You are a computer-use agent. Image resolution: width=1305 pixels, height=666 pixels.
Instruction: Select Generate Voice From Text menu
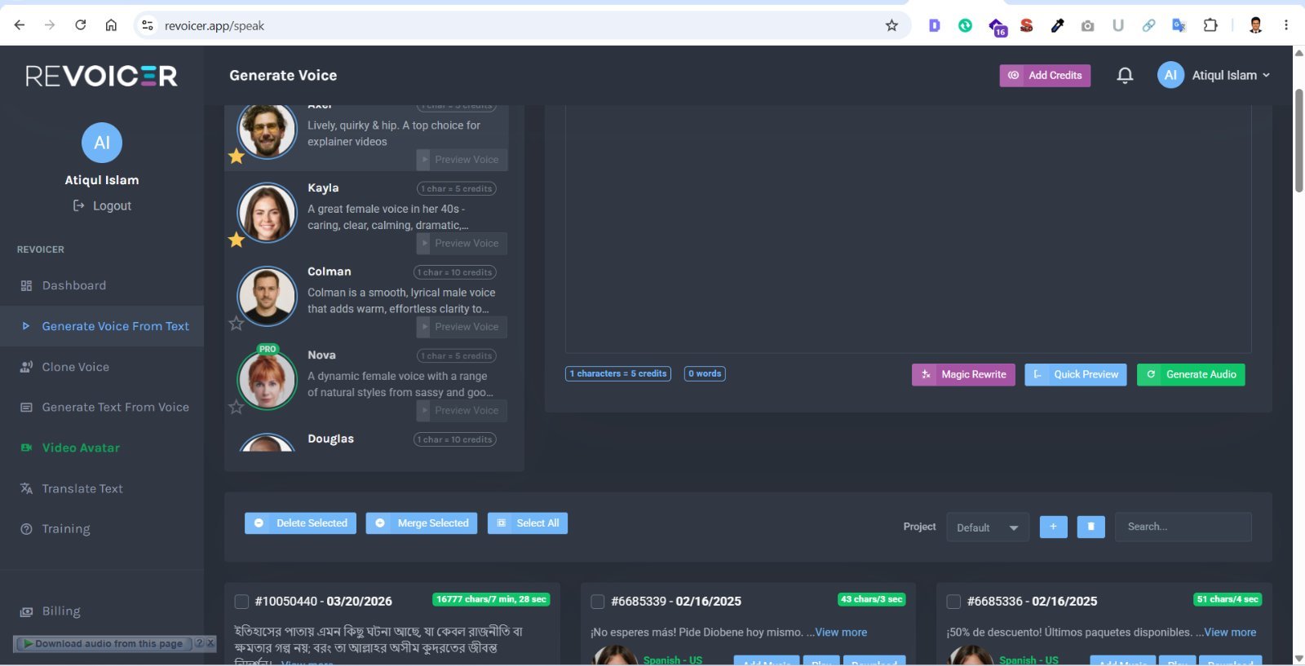tap(102, 326)
